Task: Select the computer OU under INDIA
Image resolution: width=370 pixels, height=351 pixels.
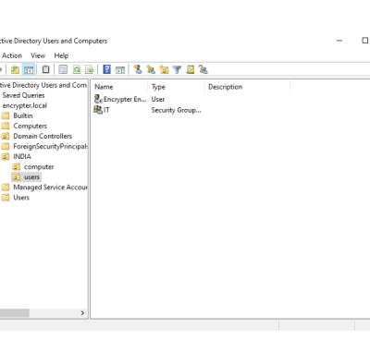Action: click(39, 167)
